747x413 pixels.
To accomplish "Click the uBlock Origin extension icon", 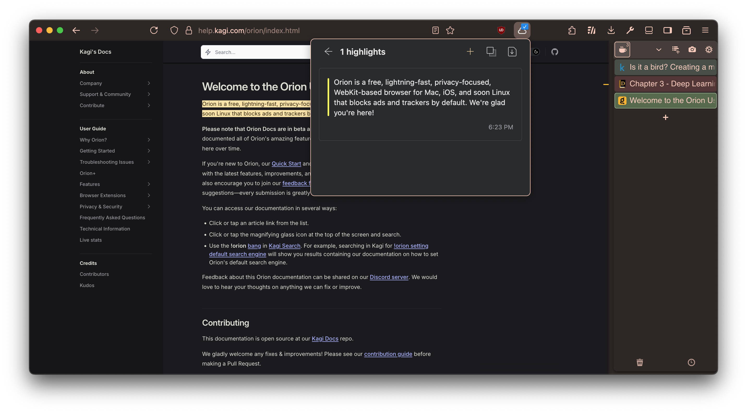I will (501, 30).
